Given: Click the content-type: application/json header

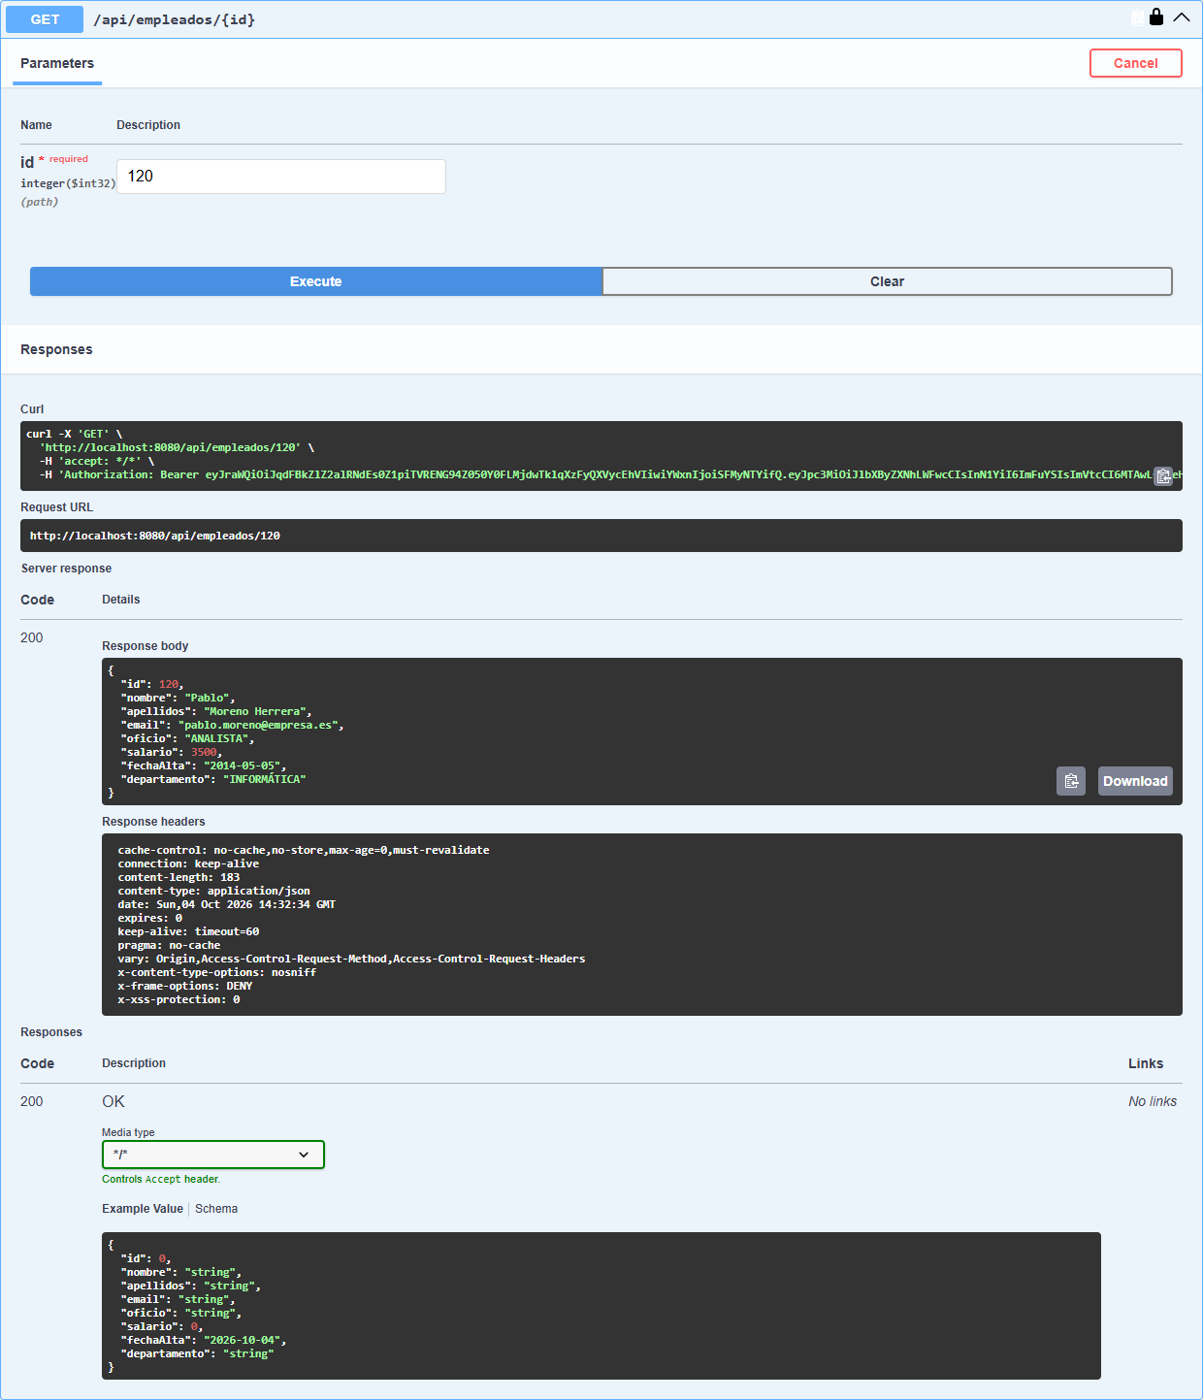Looking at the screenshot, I should [214, 891].
